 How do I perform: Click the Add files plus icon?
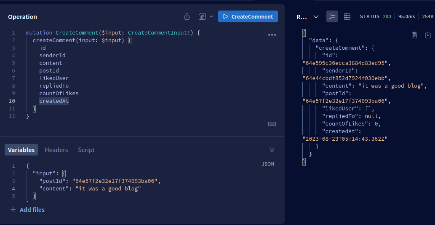[x=13, y=209]
